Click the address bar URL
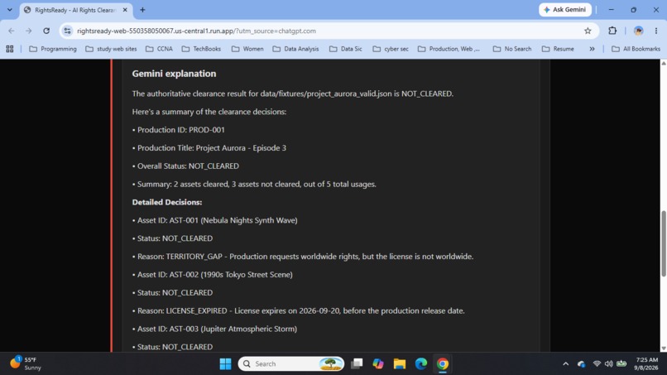The width and height of the screenshot is (667, 375). pos(196,31)
